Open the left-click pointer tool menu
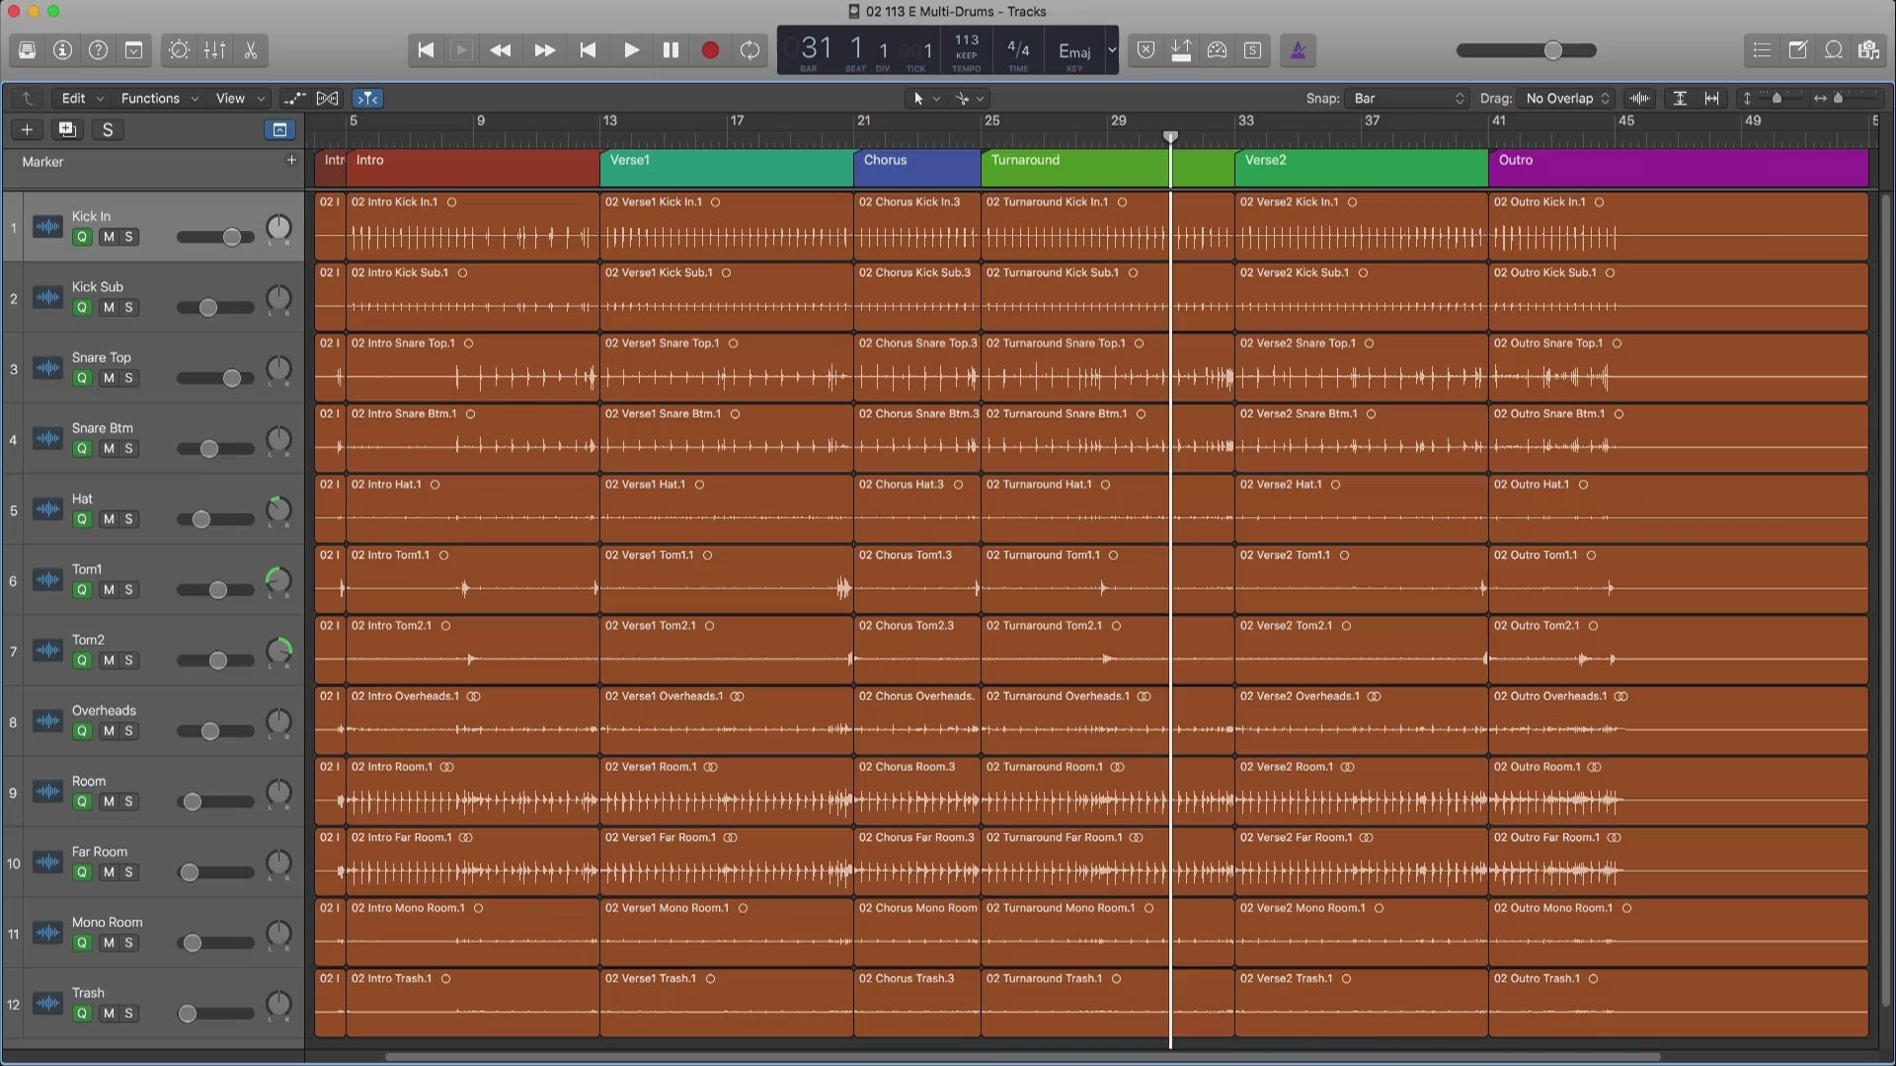The image size is (1896, 1066). click(x=926, y=99)
